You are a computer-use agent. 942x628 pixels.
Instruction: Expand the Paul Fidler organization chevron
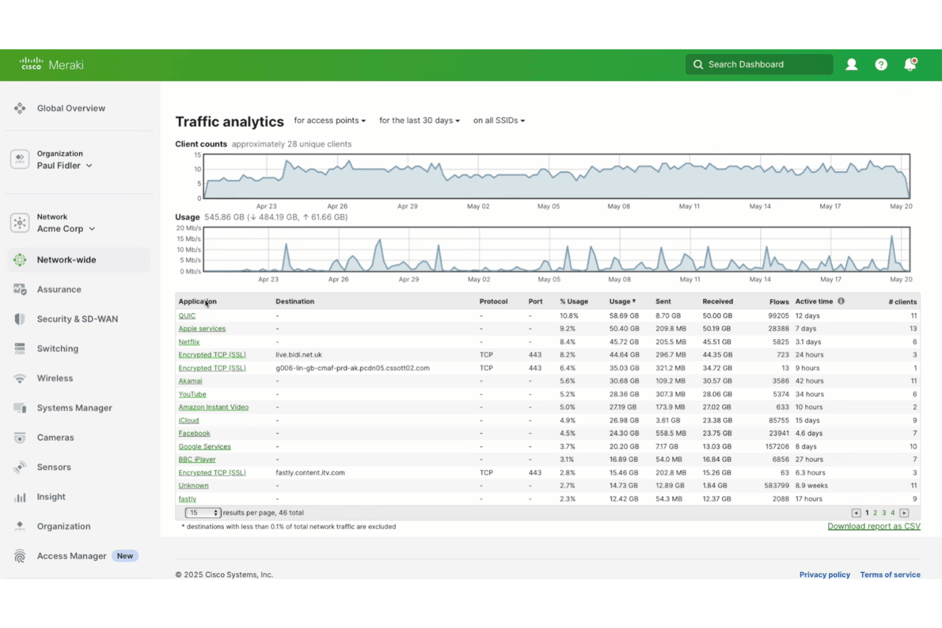coord(89,165)
